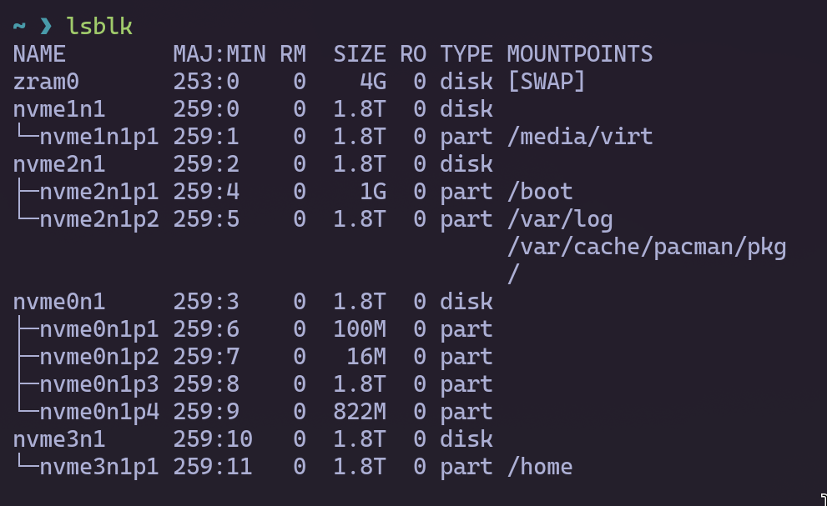Click the /home mountpoint path
This screenshot has width=827, height=506.
point(539,466)
